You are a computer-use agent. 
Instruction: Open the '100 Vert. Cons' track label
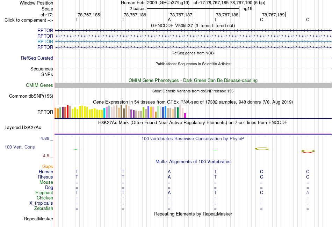click(x=20, y=147)
